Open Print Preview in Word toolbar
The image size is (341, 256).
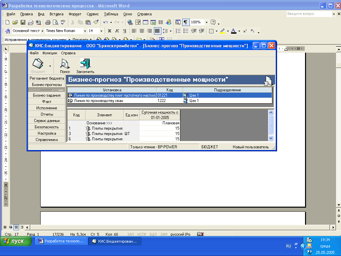coord(56,22)
